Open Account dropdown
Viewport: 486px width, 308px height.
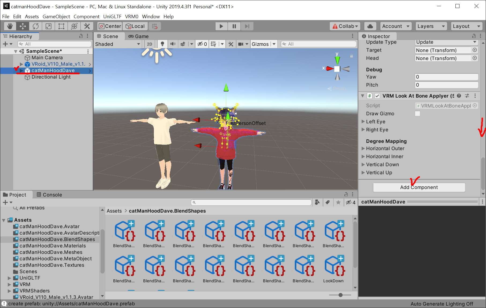coord(396,26)
